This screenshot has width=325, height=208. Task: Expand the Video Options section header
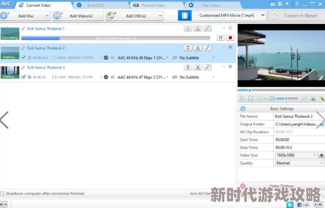tap(281, 186)
